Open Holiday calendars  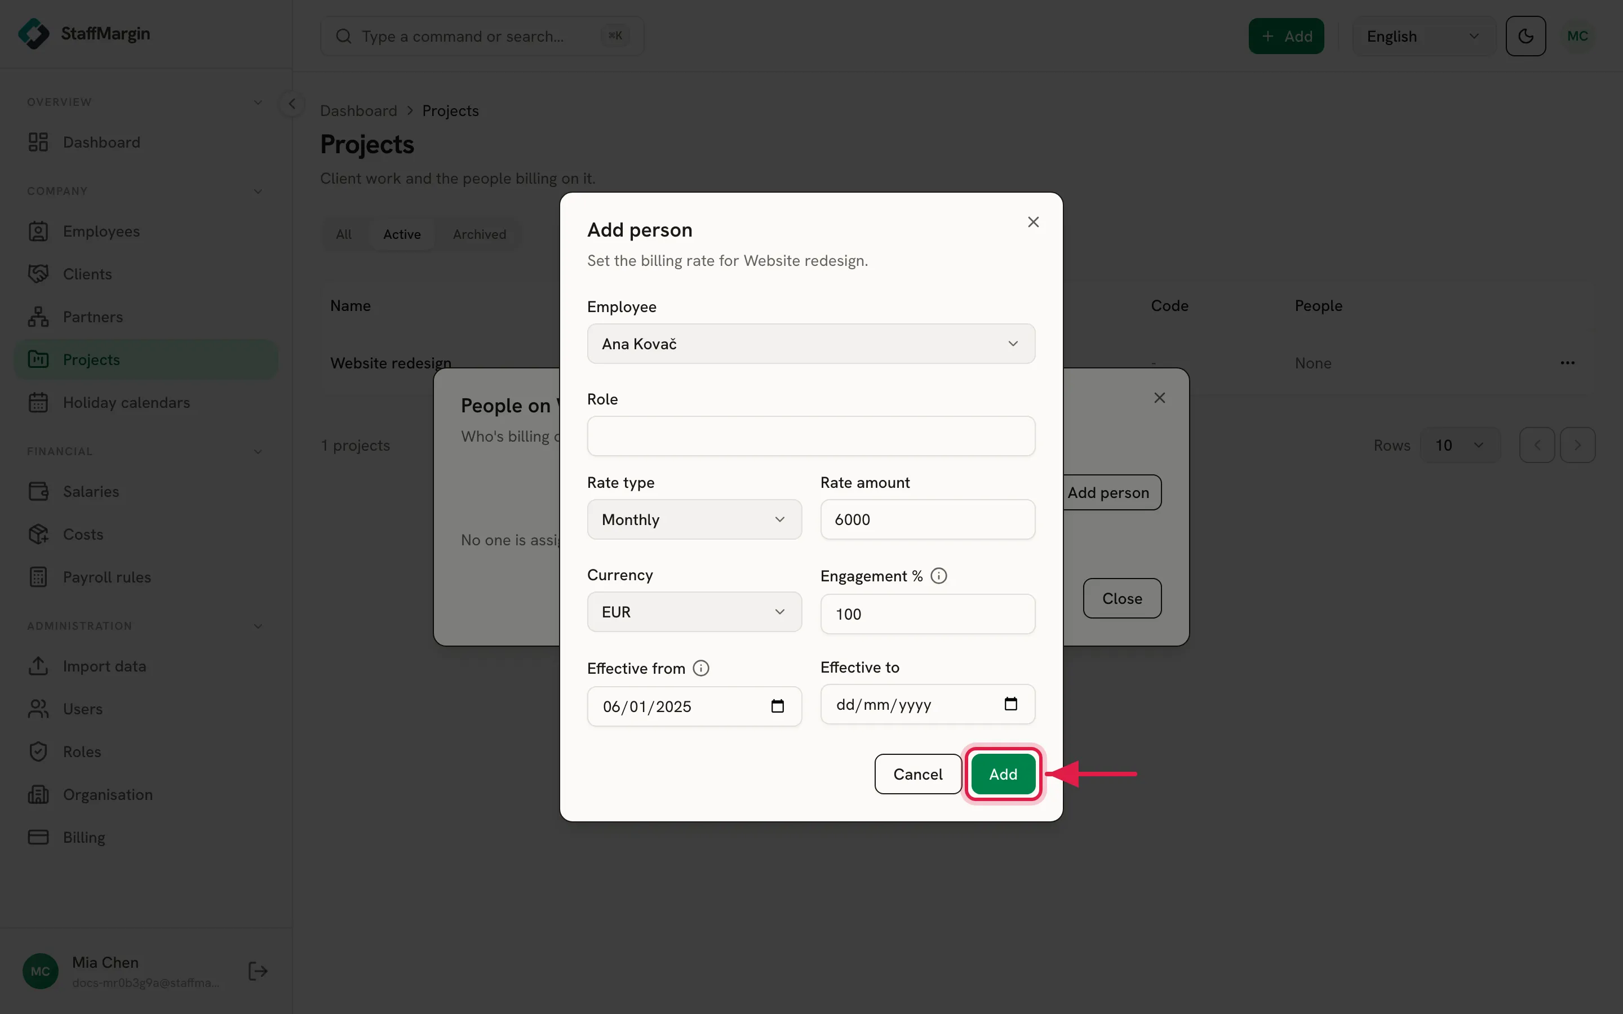(x=145, y=403)
